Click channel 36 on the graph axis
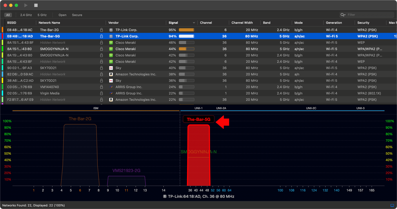Image resolution: width=397 pixels, height=209 pixels. tap(190, 190)
